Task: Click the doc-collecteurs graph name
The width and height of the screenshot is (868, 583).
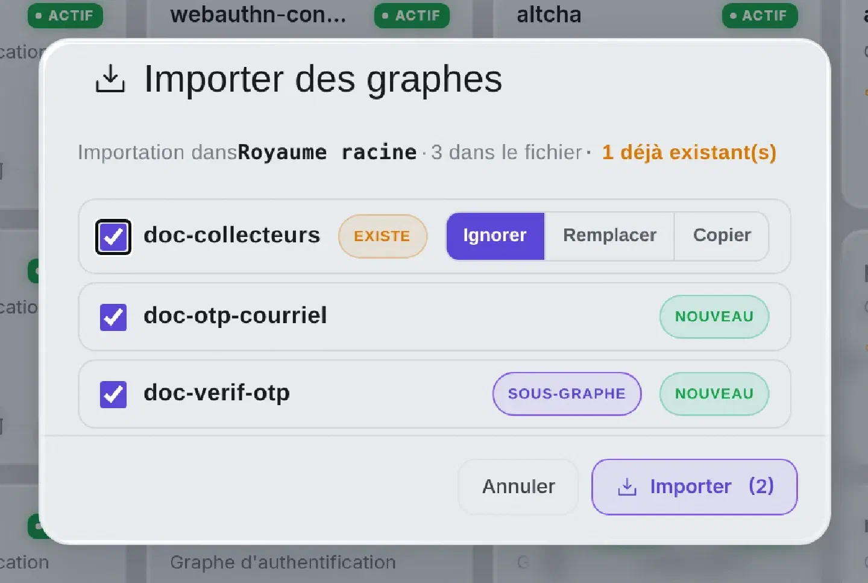Action: (x=232, y=235)
